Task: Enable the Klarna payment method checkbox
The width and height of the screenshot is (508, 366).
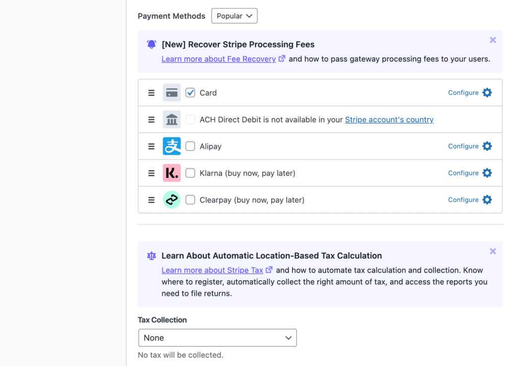Action: coord(190,173)
